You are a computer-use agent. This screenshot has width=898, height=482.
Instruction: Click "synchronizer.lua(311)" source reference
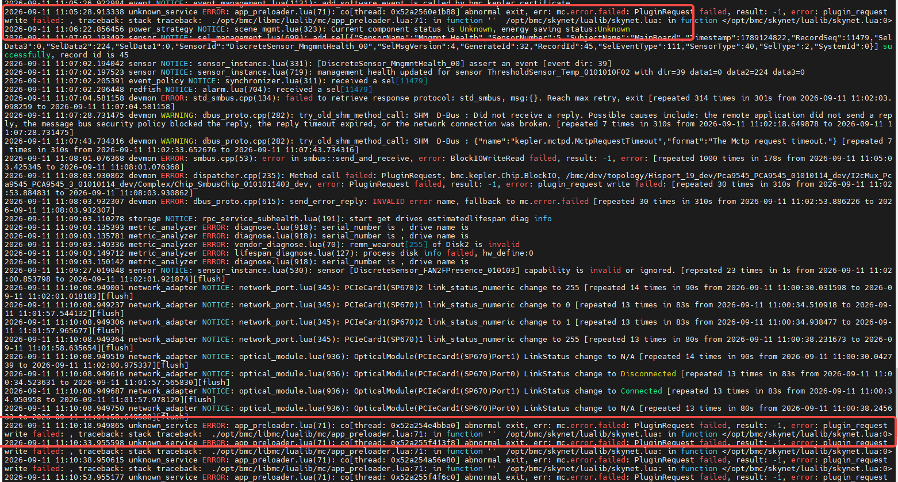[x=273, y=81]
